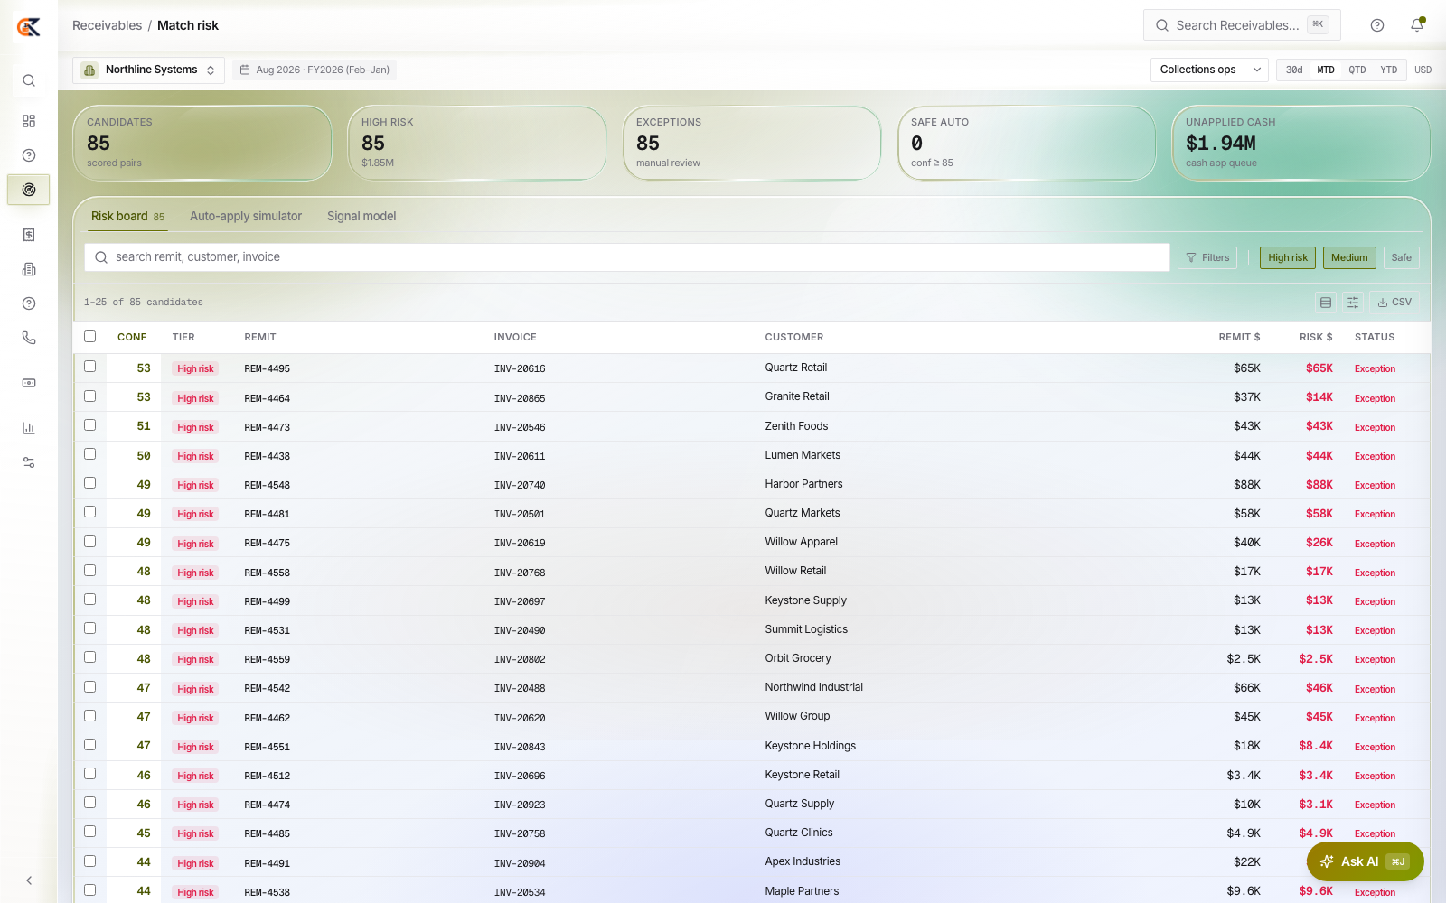1446x903 pixels.
Task: Open the Collections ops dropdown
Action: click(x=1209, y=70)
